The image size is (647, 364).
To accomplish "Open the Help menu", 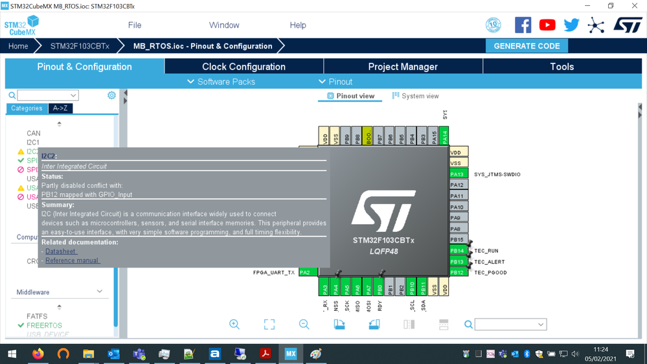I will (x=298, y=25).
